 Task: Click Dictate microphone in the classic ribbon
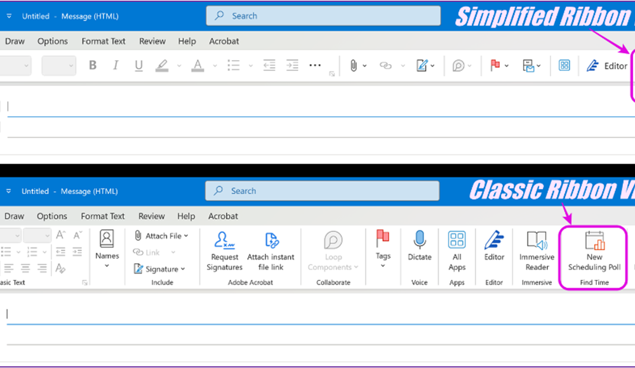tap(420, 246)
